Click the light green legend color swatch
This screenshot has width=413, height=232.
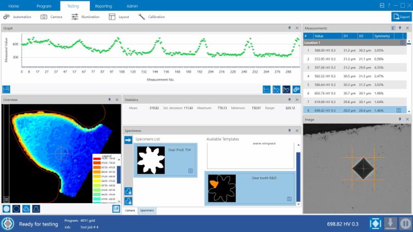pyautogui.click(x=97, y=190)
